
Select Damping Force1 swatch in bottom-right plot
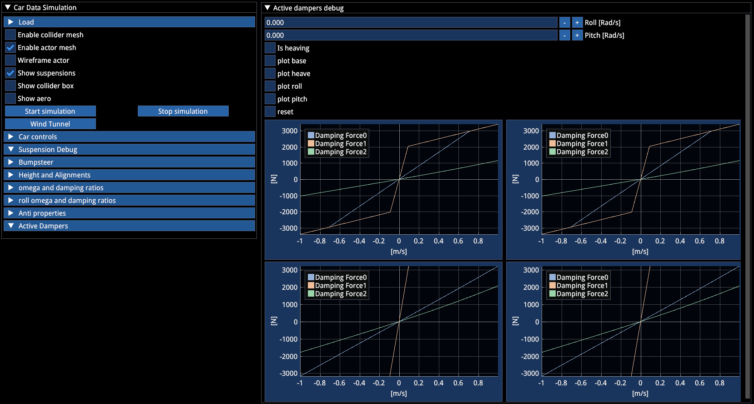(553, 285)
